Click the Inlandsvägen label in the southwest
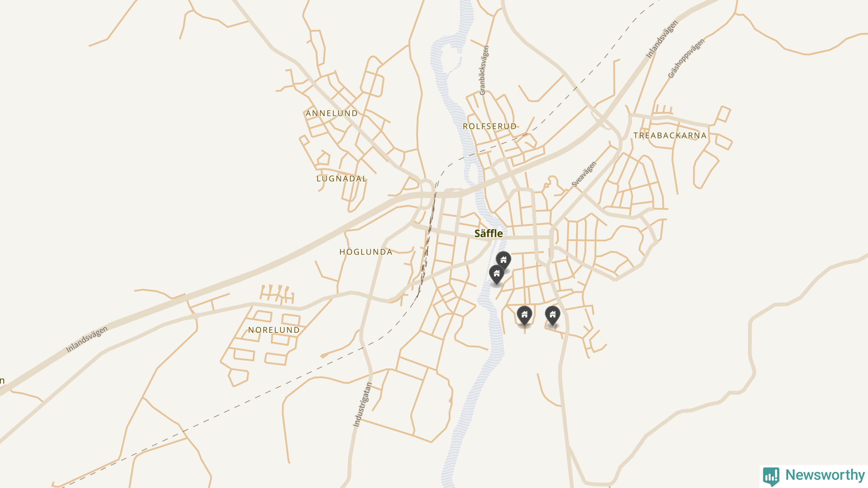868x488 pixels. [x=86, y=339]
